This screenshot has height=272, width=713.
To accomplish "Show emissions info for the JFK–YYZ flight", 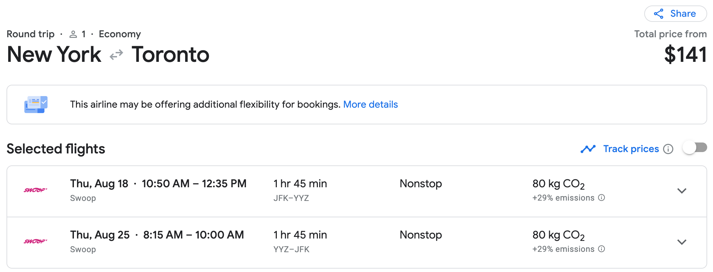I will pos(601,198).
